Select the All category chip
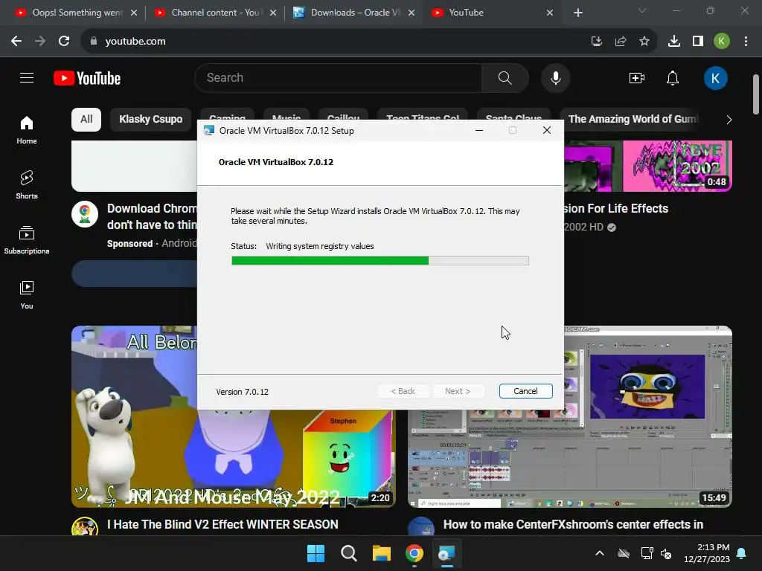The height and width of the screenshot is (571, 762). (86, 120)
